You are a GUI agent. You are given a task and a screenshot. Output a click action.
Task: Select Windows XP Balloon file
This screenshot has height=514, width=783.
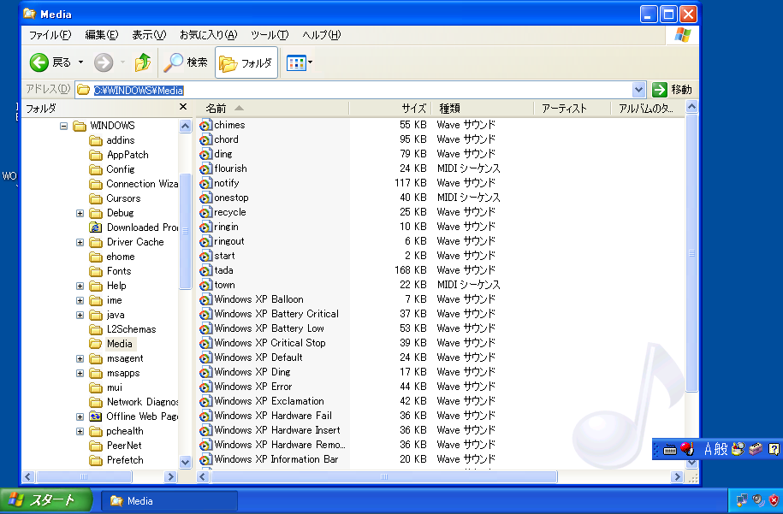pos(258,299)
